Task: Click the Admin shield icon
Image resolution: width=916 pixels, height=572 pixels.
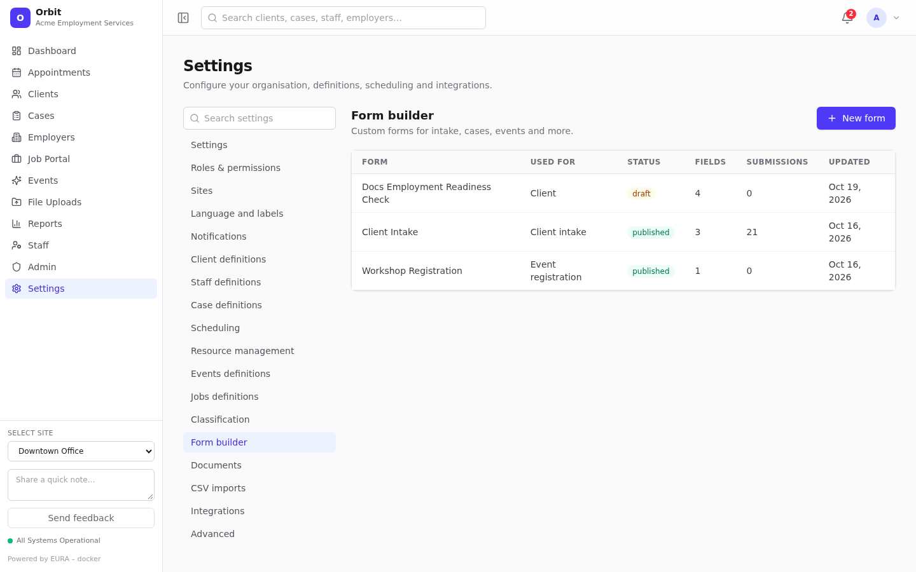Action: [x=17, y=267]
